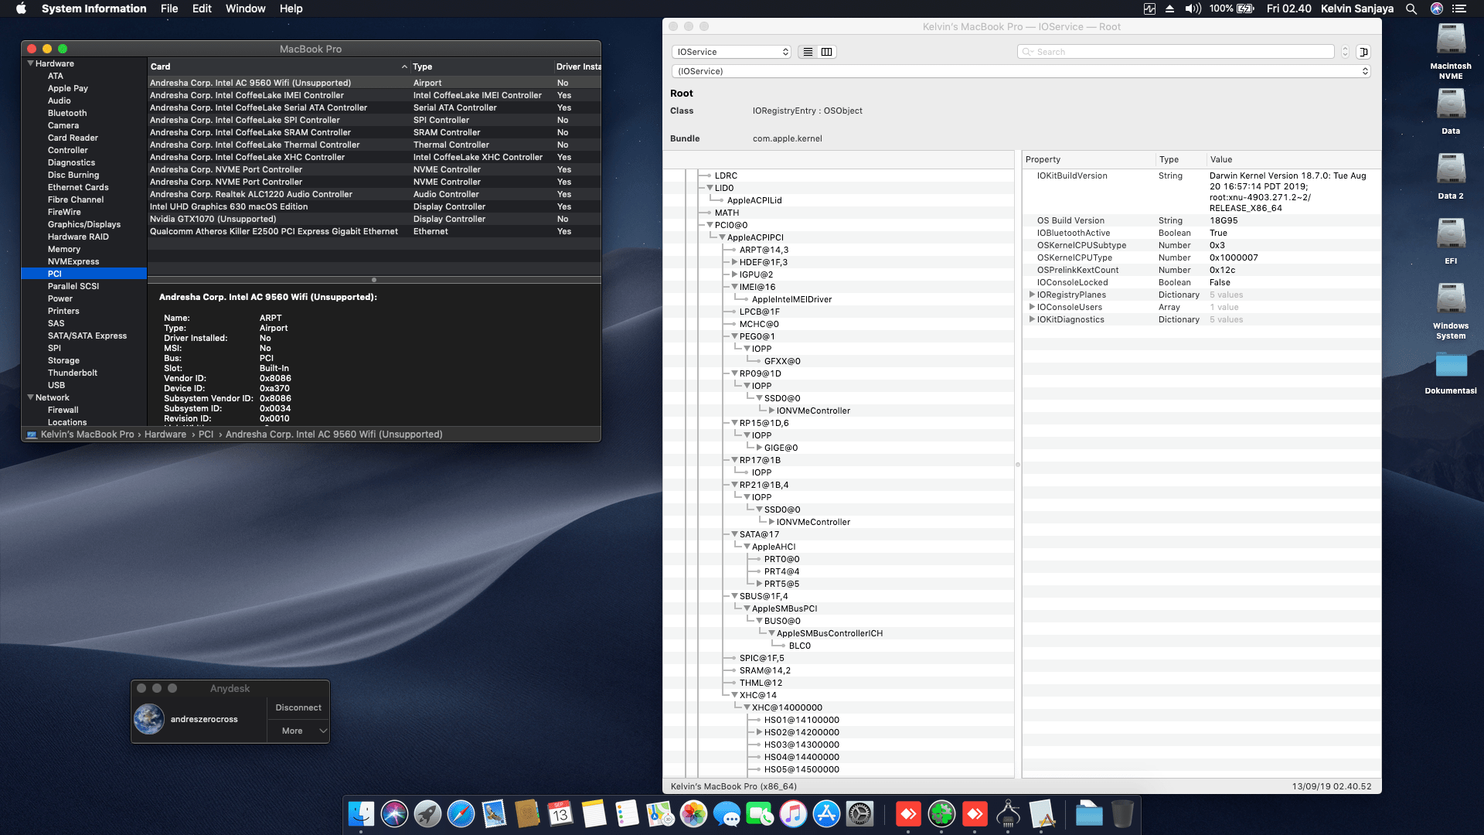Screen dimensions: 1484x835
Task: Open the More dropdown in Anydesk
Action: click(x=298, y=731)
